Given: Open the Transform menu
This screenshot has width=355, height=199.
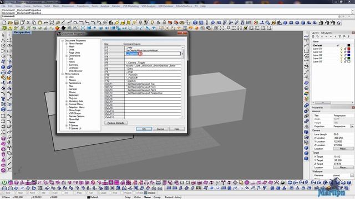Looking at the screenshot, I should [x=83, y=6].
